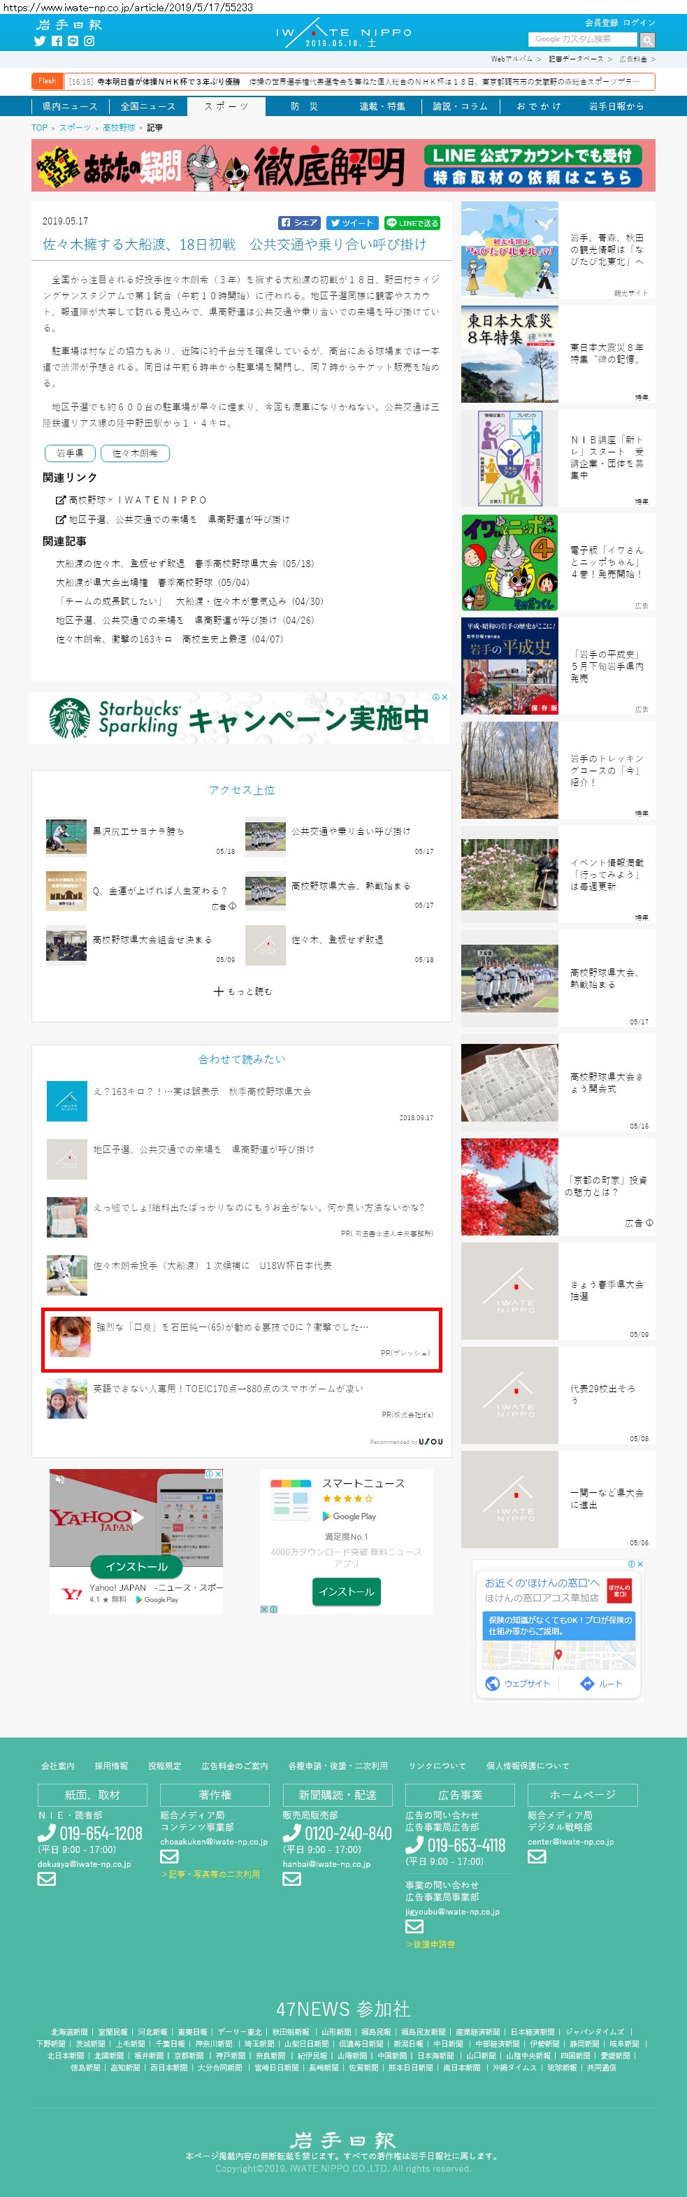Click ウェブサイト icon in ほけんの窓口 ad
The height and width of the screenshot is (2197, 687).
coord(493,1683)
